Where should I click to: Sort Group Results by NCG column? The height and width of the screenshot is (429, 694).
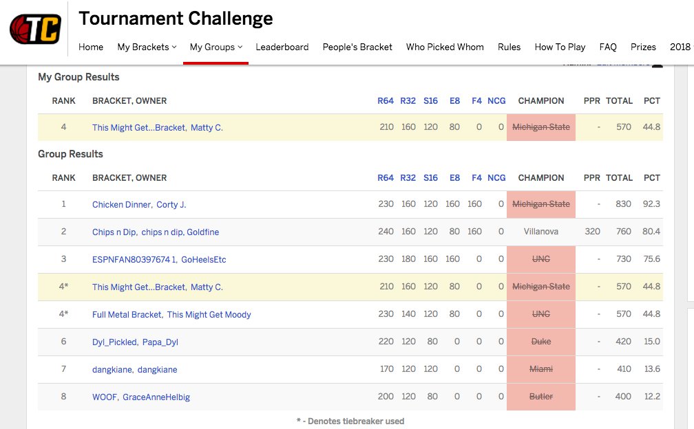tap(496, 177)
